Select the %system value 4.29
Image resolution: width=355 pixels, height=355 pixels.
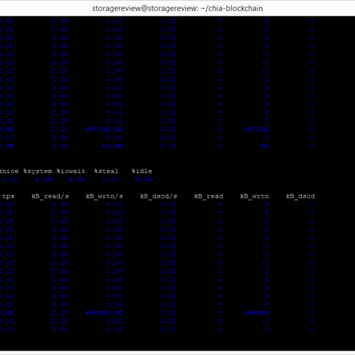click(x=44, y=180)
